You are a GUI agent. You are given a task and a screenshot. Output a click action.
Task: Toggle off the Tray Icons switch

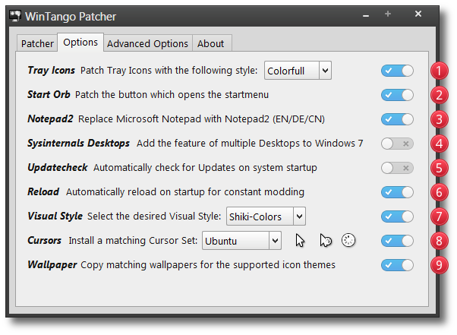click(397, 71)
